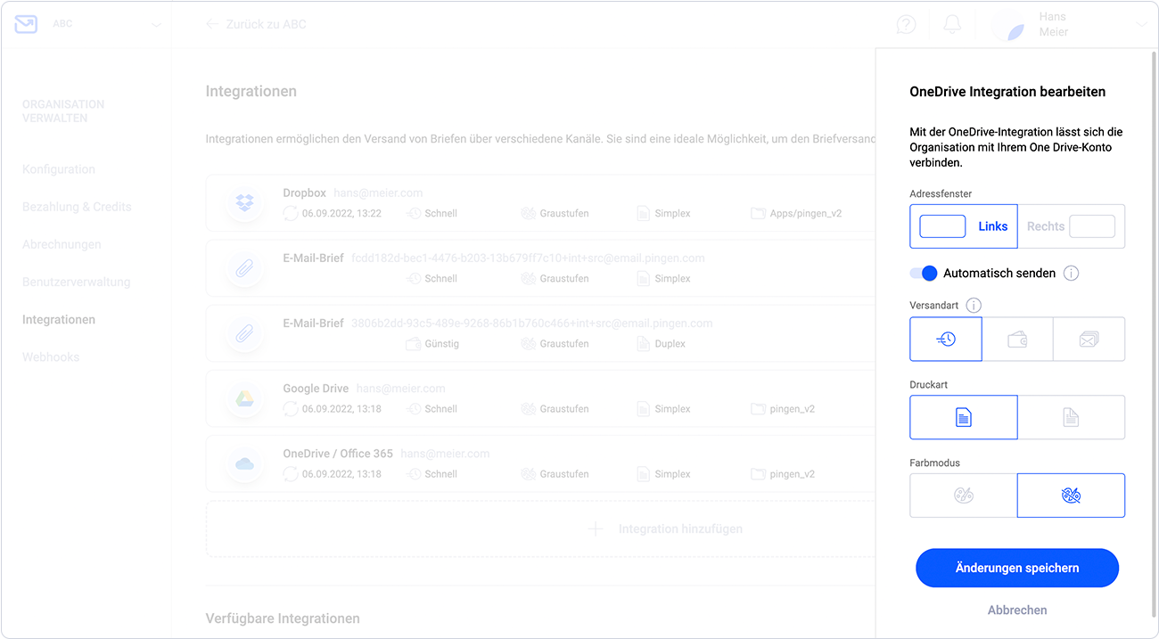The image size is (1159, 639).
Task: Select the grayscale crossed-palette mode
Action: point(1071,496)
